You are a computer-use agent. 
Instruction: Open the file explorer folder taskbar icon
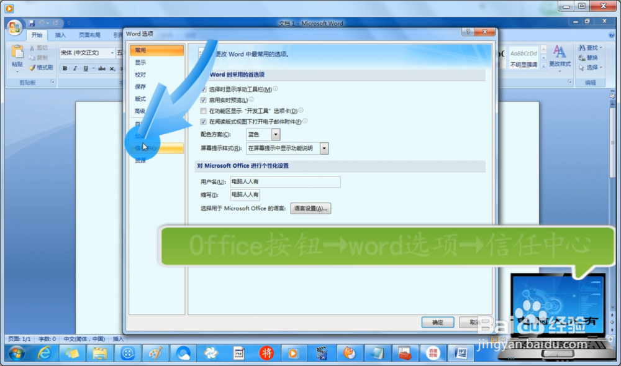(100, 353)
